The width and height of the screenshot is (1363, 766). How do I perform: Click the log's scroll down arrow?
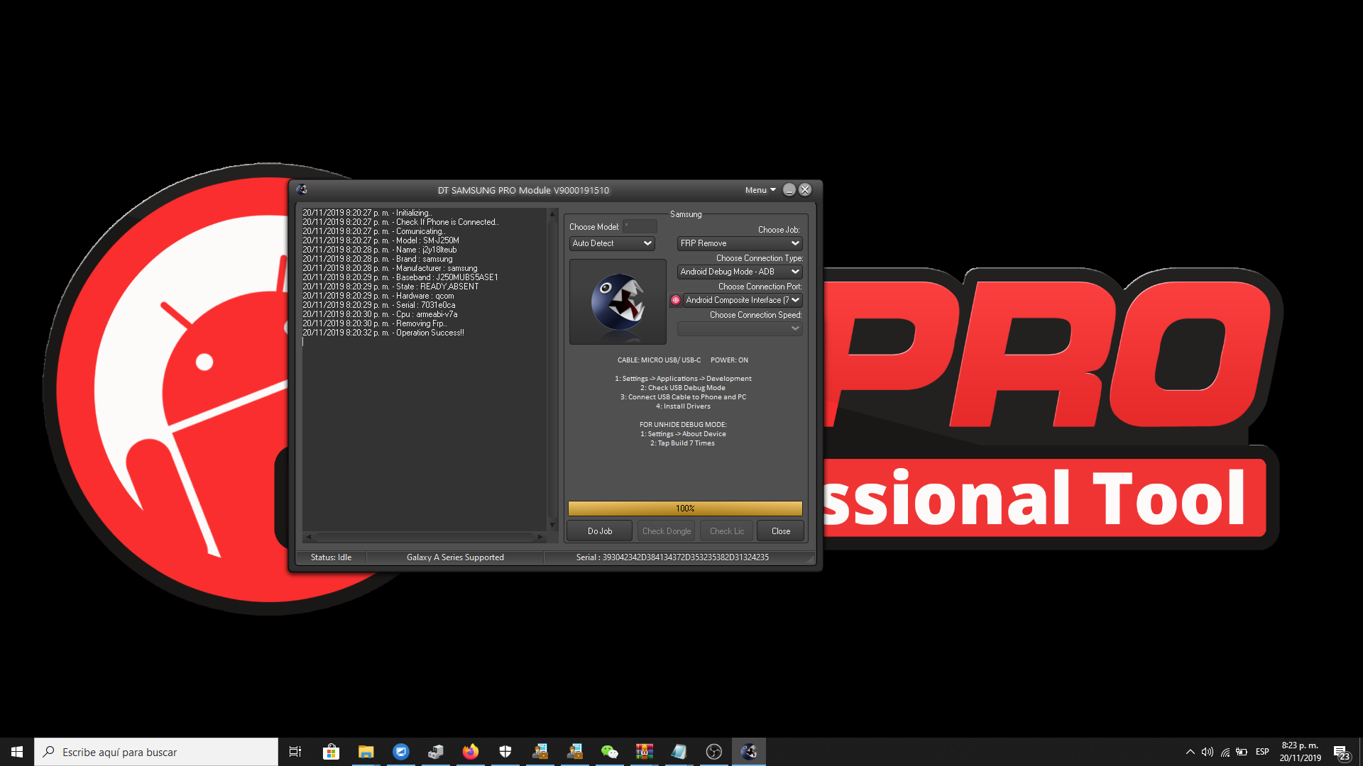pos(552,526)
